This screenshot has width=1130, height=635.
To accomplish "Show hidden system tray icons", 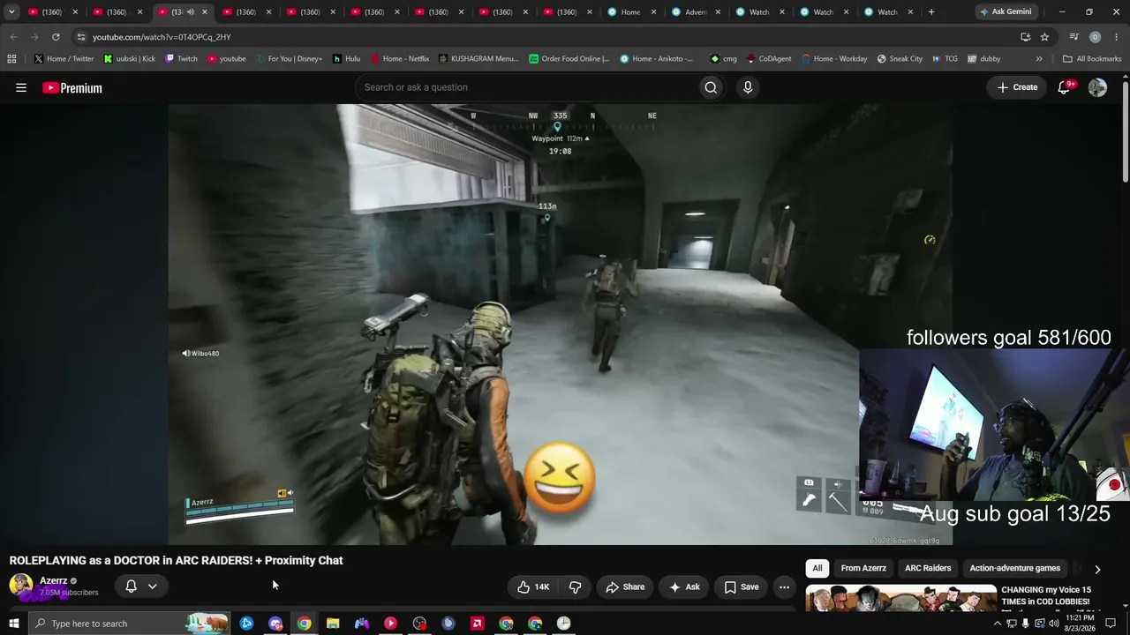I will click(998, 624).
